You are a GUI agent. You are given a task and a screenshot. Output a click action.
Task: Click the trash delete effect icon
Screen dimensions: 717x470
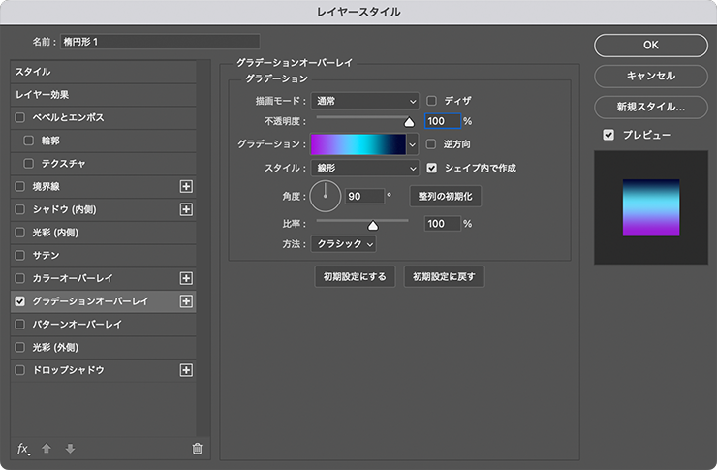coord(198,448)
